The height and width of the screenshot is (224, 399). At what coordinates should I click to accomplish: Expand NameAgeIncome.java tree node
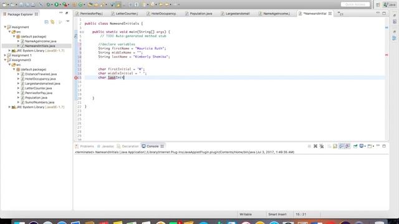pos(18,41)
